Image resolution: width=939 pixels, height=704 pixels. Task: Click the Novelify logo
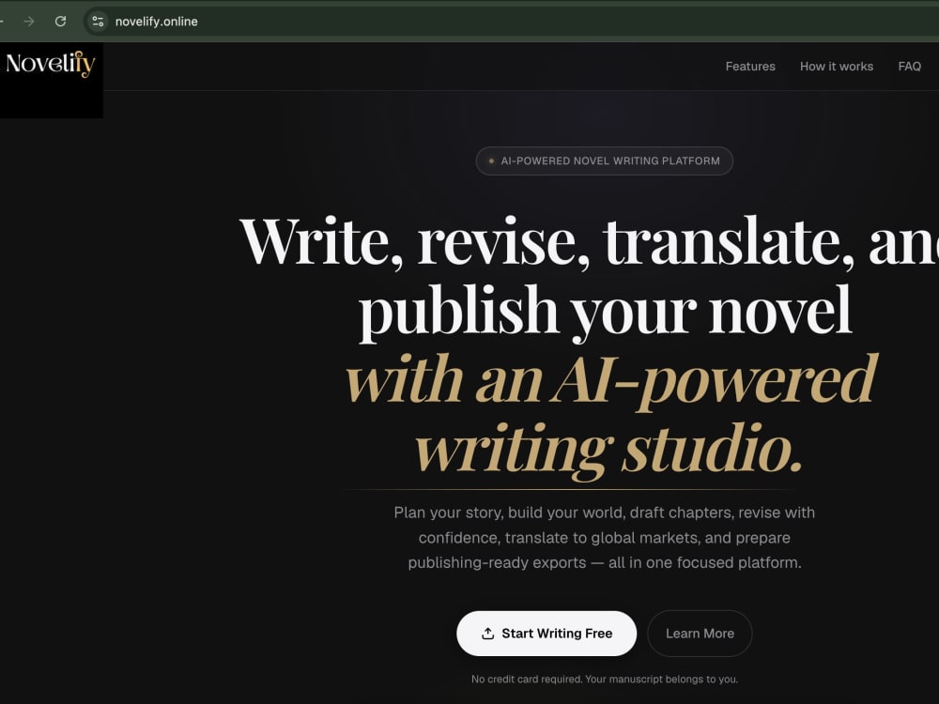[51, 64]
